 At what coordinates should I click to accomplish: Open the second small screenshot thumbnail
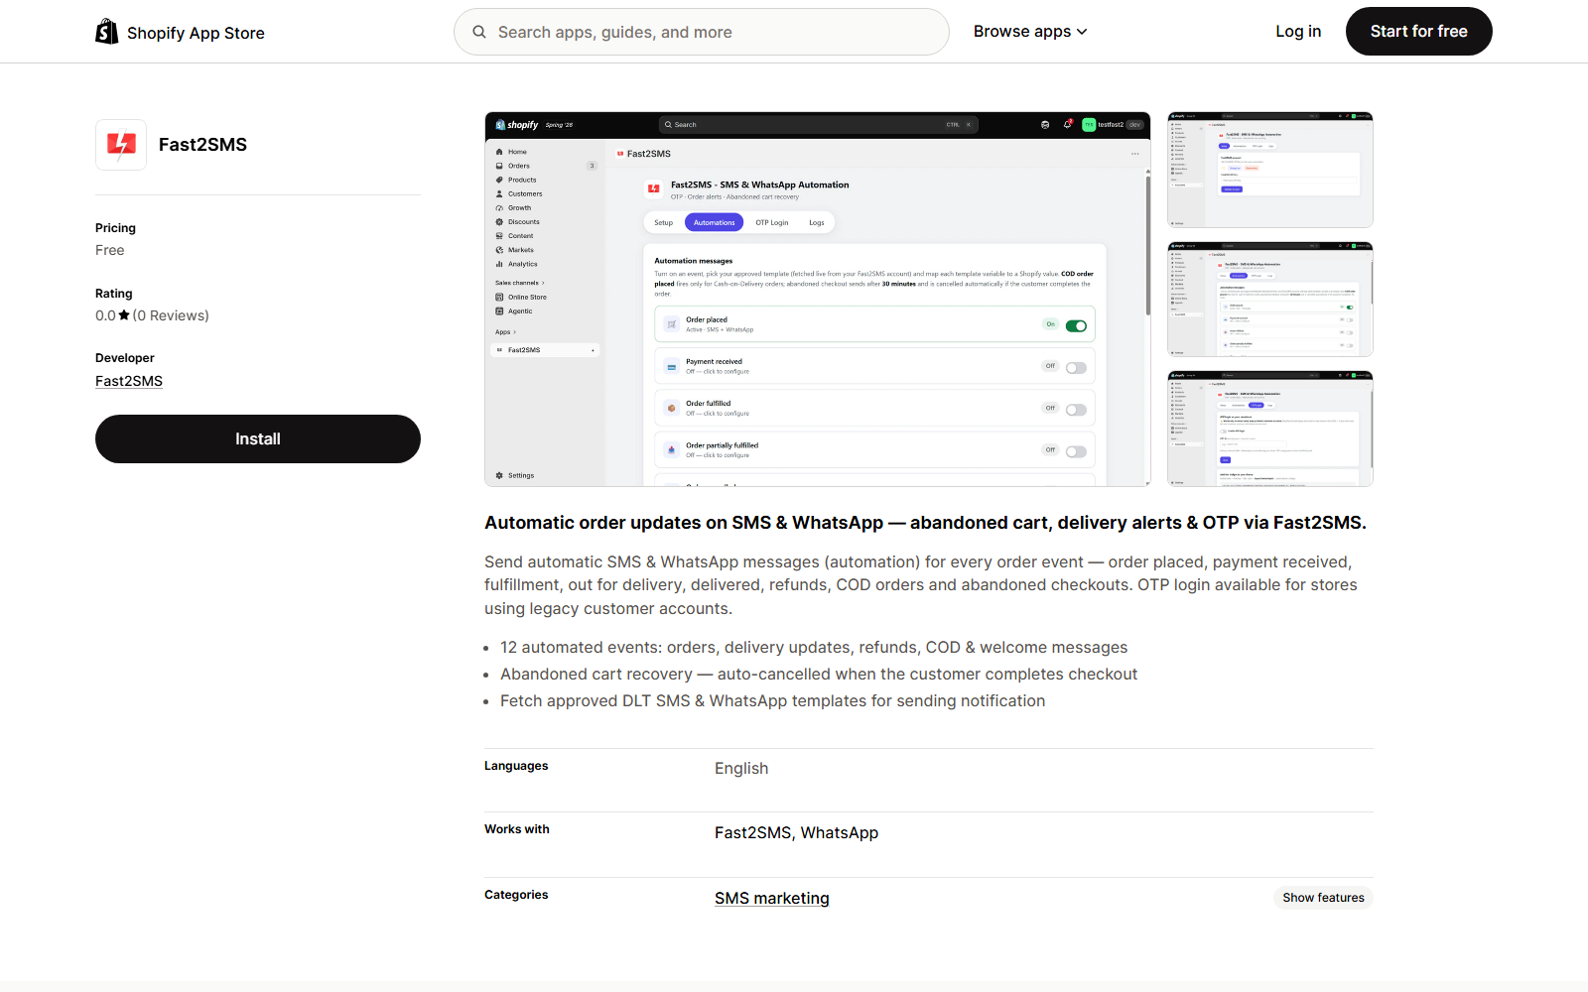click(x=1270, y=299)
